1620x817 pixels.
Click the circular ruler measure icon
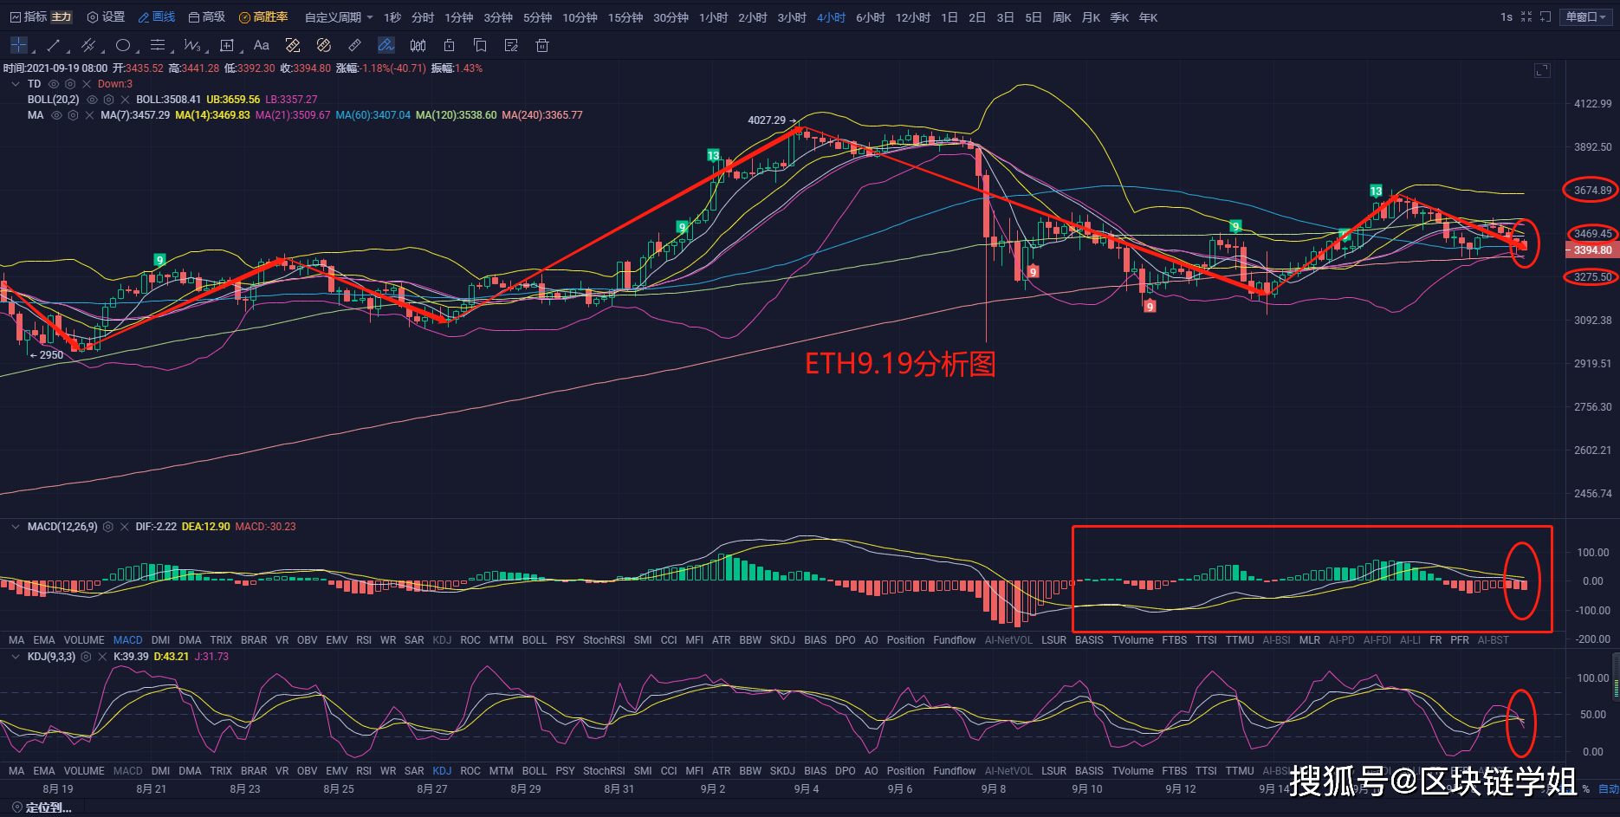pyautogui.click(x=324, y=45)
